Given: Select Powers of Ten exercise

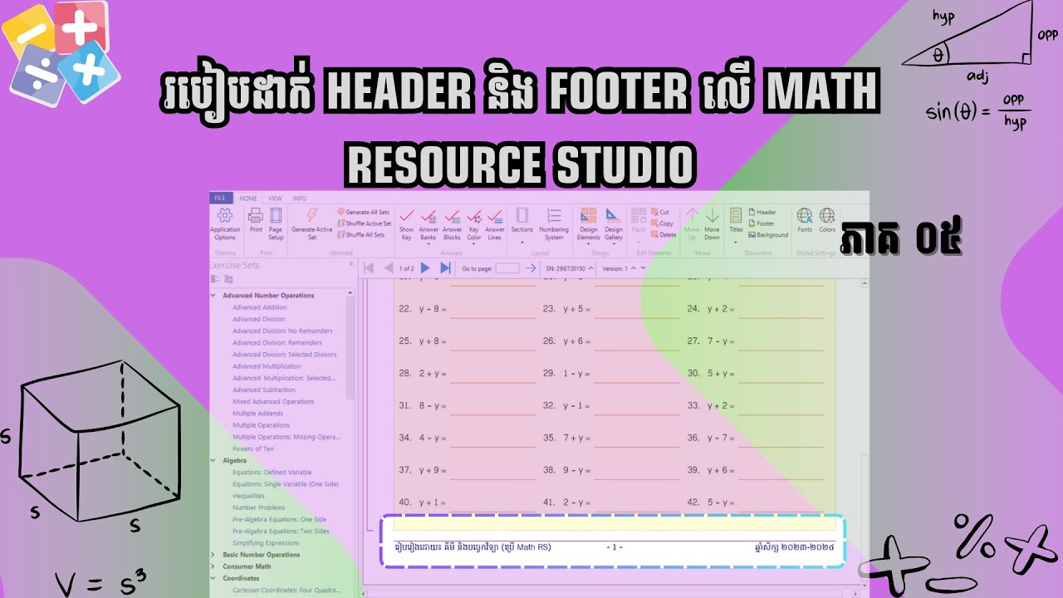Looking at the screenshot, I should (253, 448).
